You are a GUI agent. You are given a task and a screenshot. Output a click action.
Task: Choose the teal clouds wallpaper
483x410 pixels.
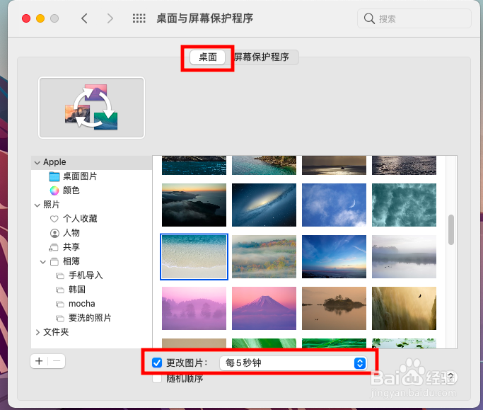pos(404,205)
